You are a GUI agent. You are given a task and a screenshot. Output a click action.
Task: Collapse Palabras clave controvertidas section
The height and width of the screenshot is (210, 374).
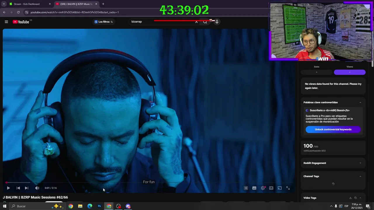coord(360,102)
